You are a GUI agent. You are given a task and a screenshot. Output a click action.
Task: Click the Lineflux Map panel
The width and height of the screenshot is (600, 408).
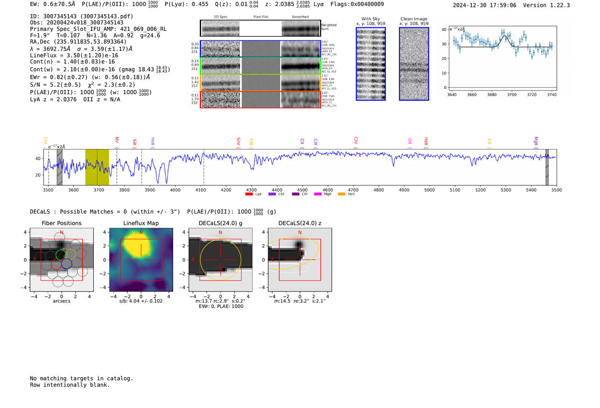point(141,260)
